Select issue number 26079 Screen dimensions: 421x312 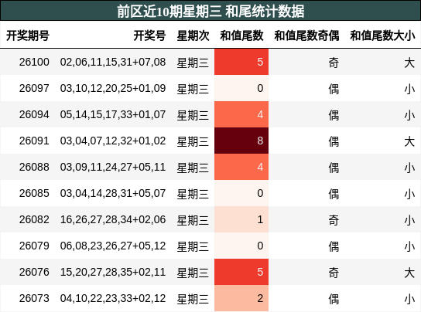click(34, 246)
